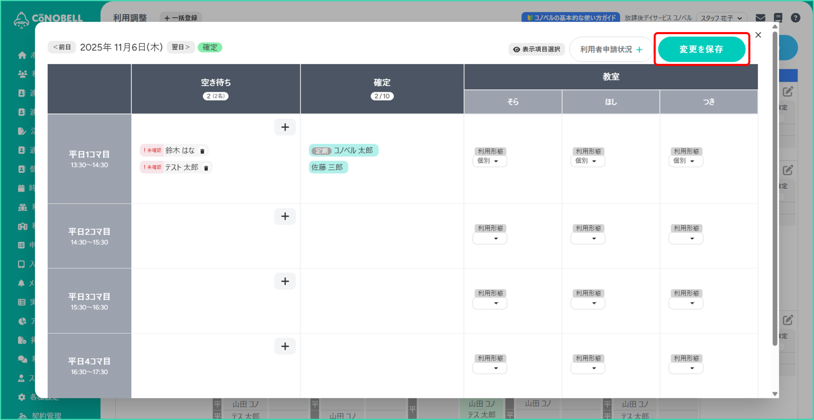814x420 pixels.
Task: Open そら 利用形態 dropdown for 平日1コマ目
Action: (490, 161)
